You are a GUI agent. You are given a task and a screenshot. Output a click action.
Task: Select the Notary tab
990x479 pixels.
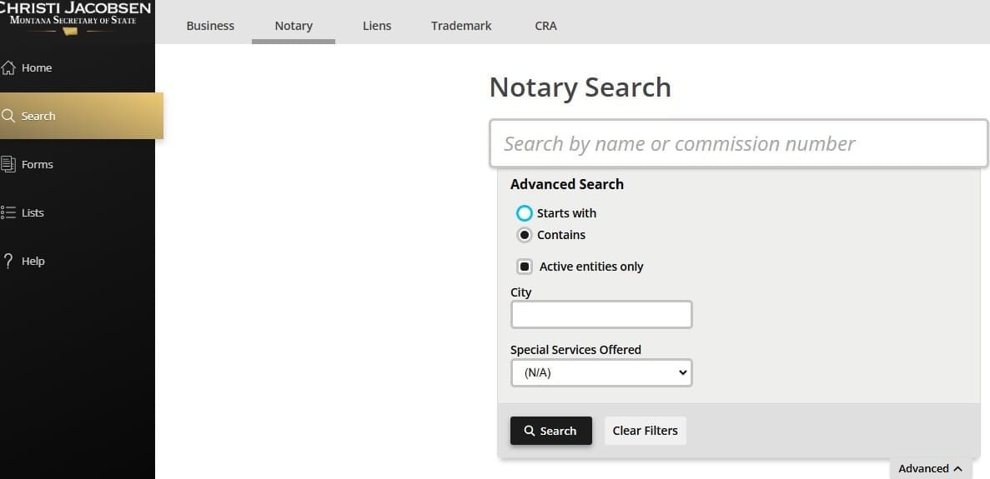point(294,26)
